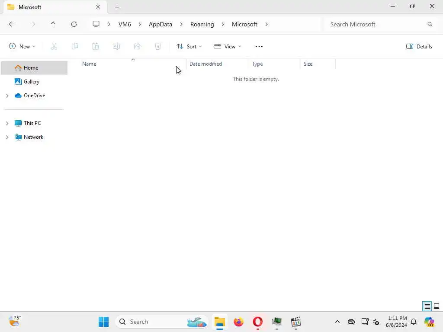The width and height of the screenshot is (443, 332).
Task: Open the clock showing 1:11 PM
Action: tap(397, 322)
